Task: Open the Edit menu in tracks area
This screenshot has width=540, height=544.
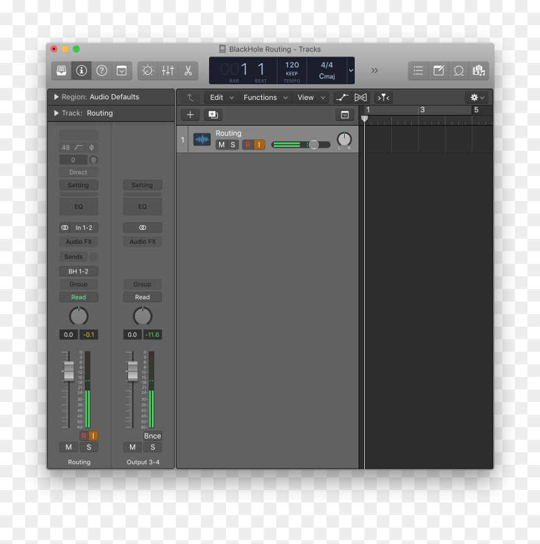Action: tap(222, 97)
